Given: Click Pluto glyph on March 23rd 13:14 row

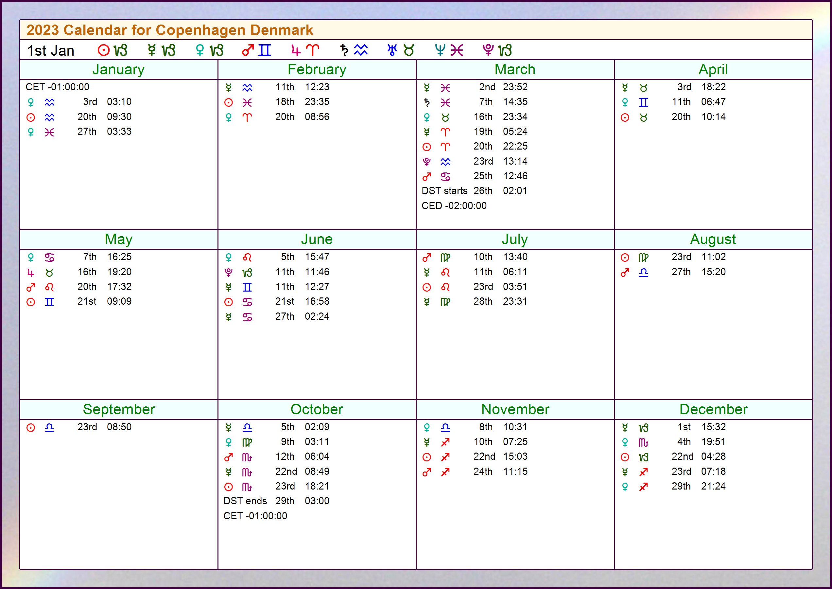Looking at the screenshot, I should (x=427, y=162).
